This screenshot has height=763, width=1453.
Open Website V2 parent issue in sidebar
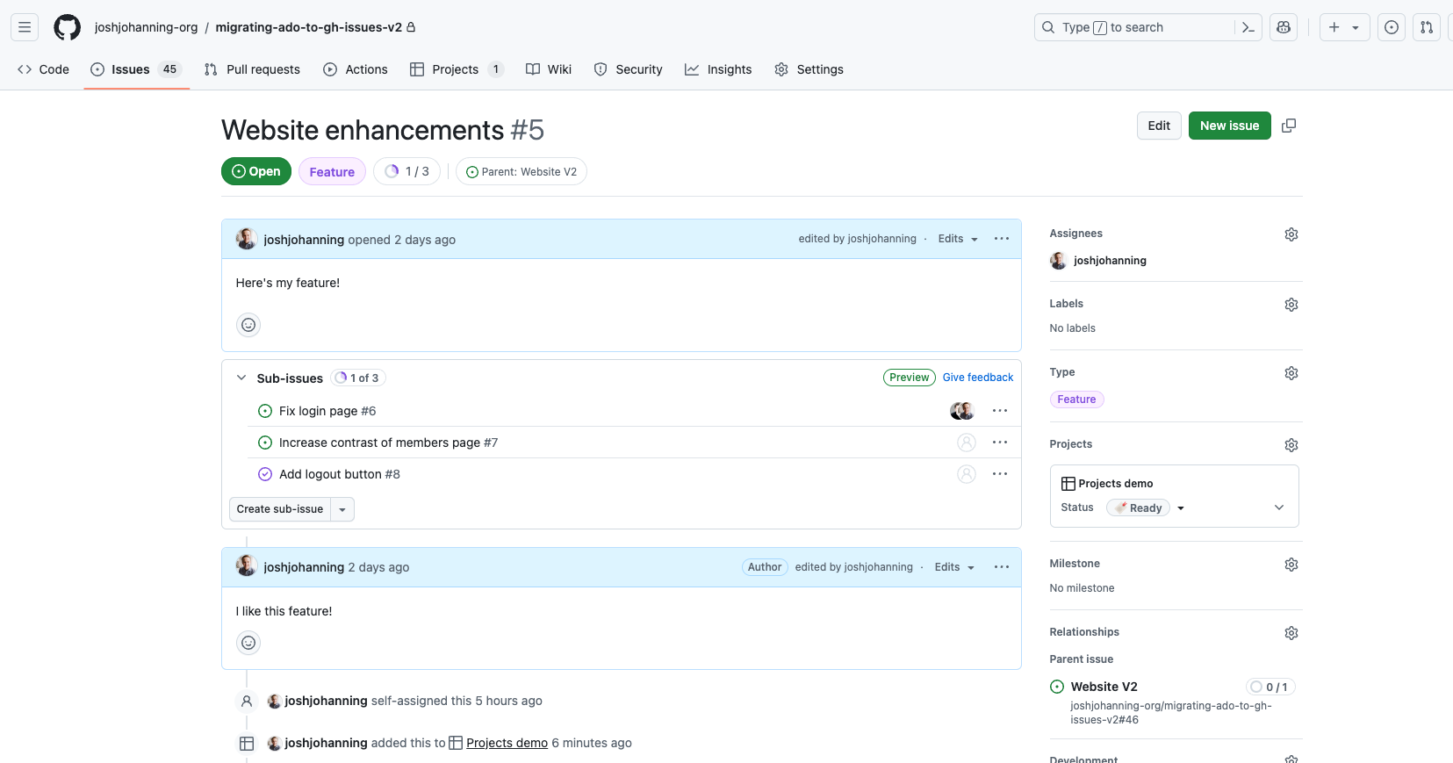(x=1104, y=687)
